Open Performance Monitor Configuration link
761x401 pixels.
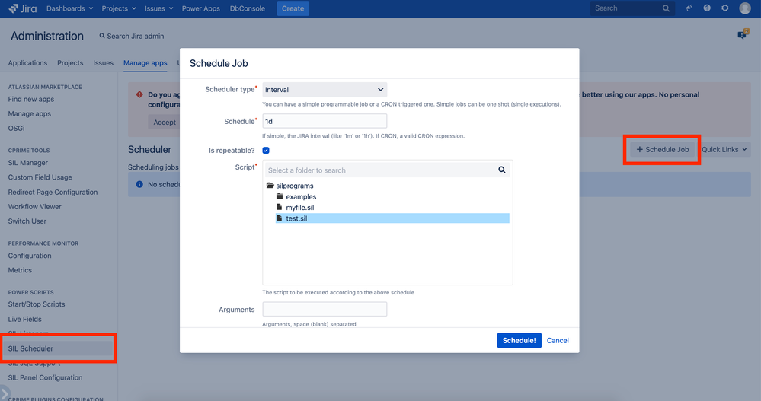click(x=30, y=256)
